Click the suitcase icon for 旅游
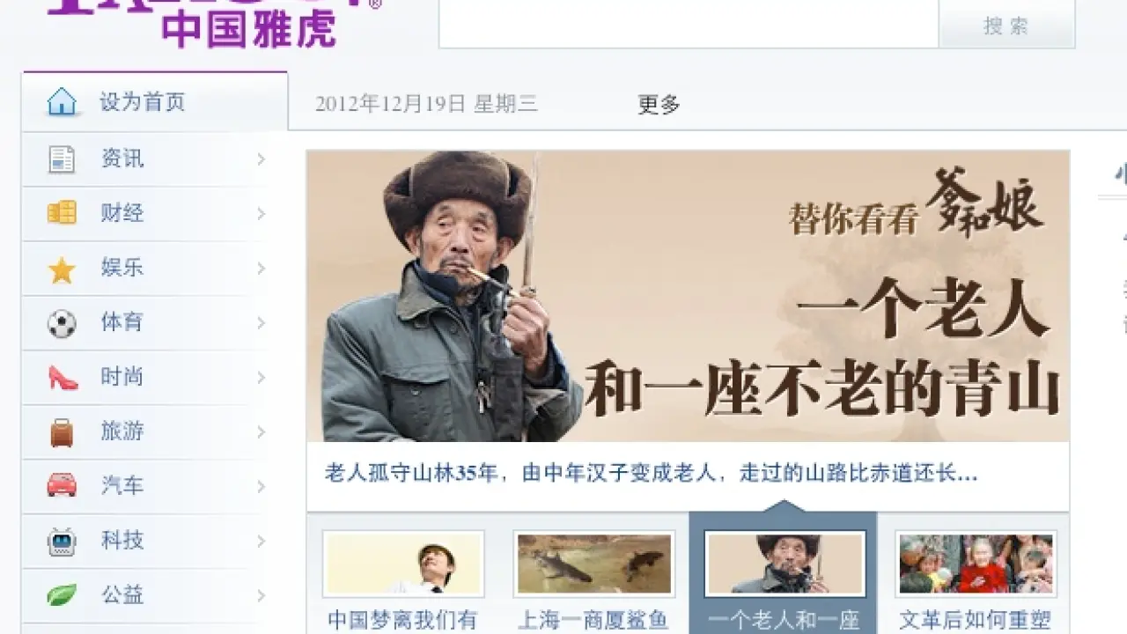The height and width of the screenshot is (634, 1127). point(62,432)
